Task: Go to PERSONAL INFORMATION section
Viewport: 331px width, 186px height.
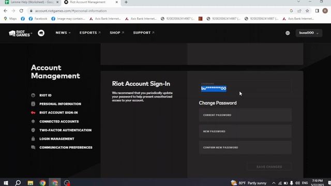Action: pos(60,104)
